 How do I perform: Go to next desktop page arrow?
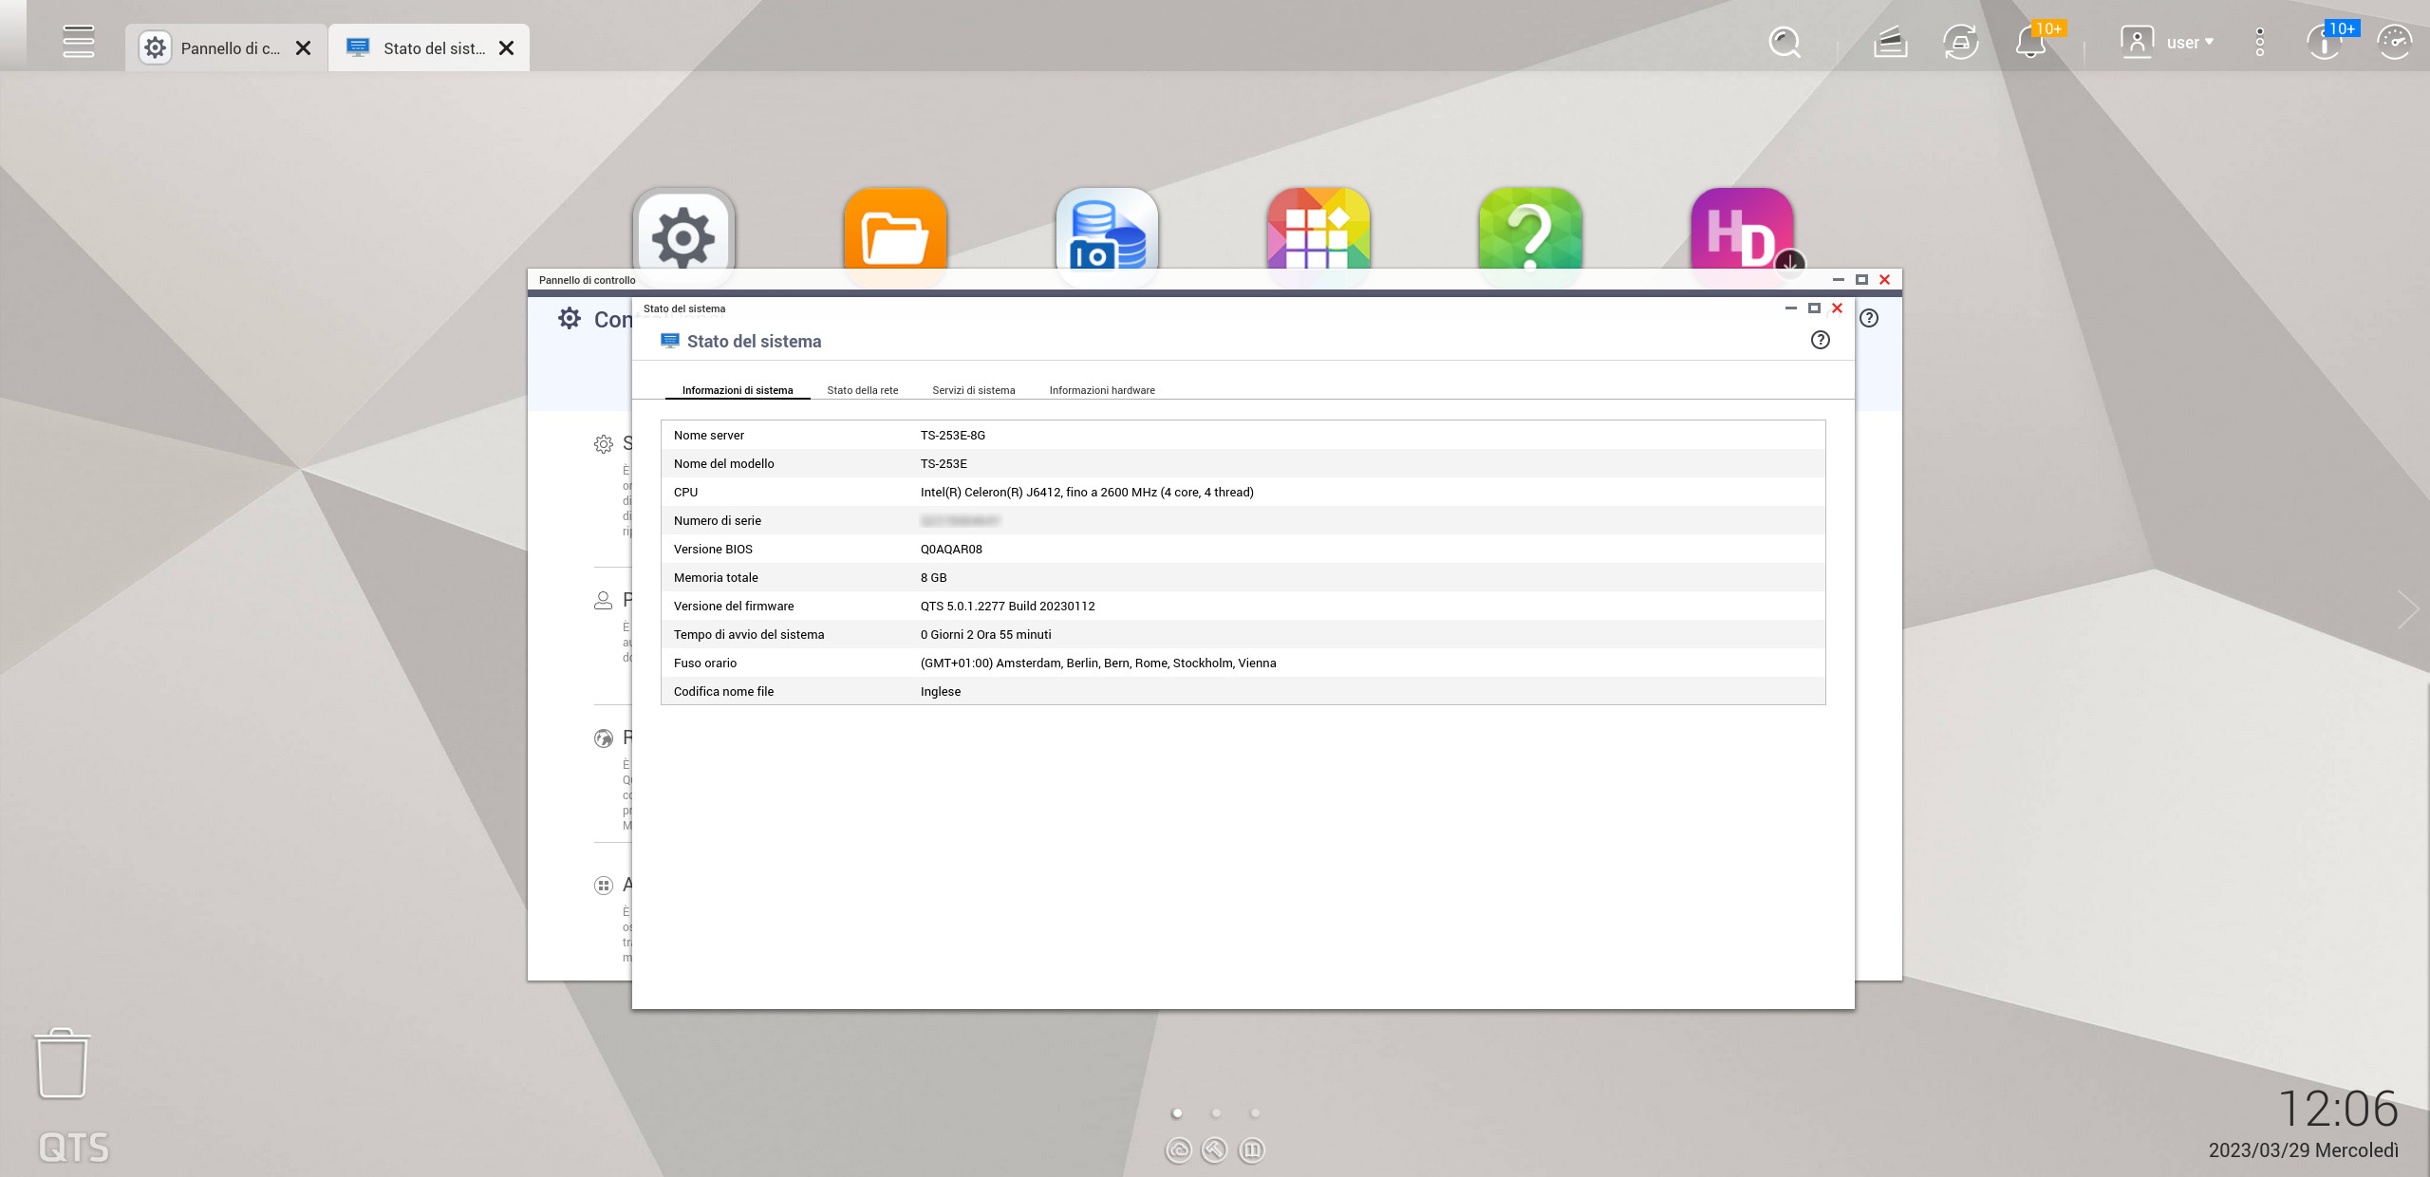coord(2408,609)
